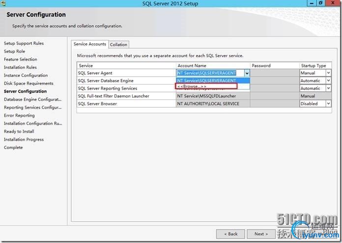Select NT Service\SQLSERVERAGENT in the dropdown list

213,81
